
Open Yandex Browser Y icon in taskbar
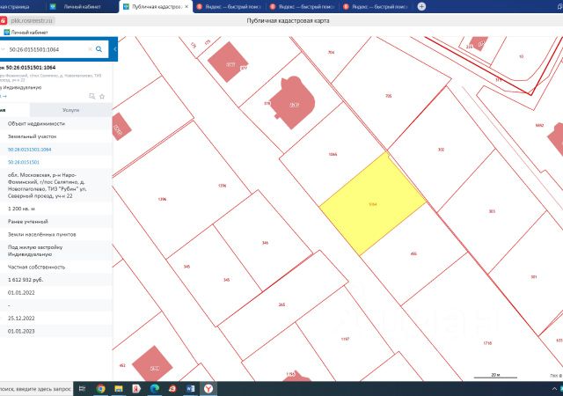click(x=208, y=389)
